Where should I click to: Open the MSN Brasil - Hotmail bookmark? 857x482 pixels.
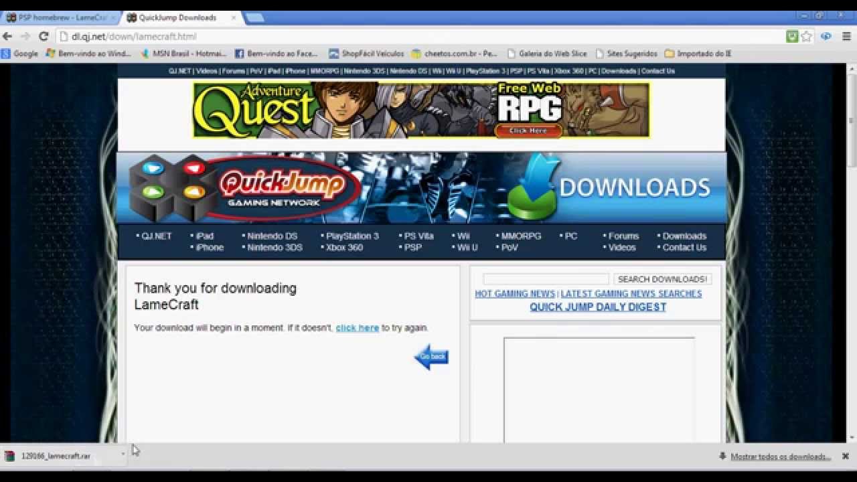(x=183, y=54)
